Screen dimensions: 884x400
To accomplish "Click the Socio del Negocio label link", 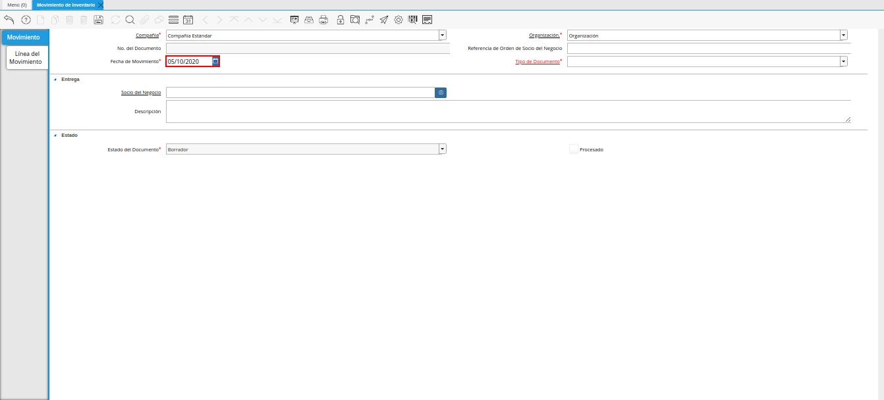I will [x=141, y=93].
